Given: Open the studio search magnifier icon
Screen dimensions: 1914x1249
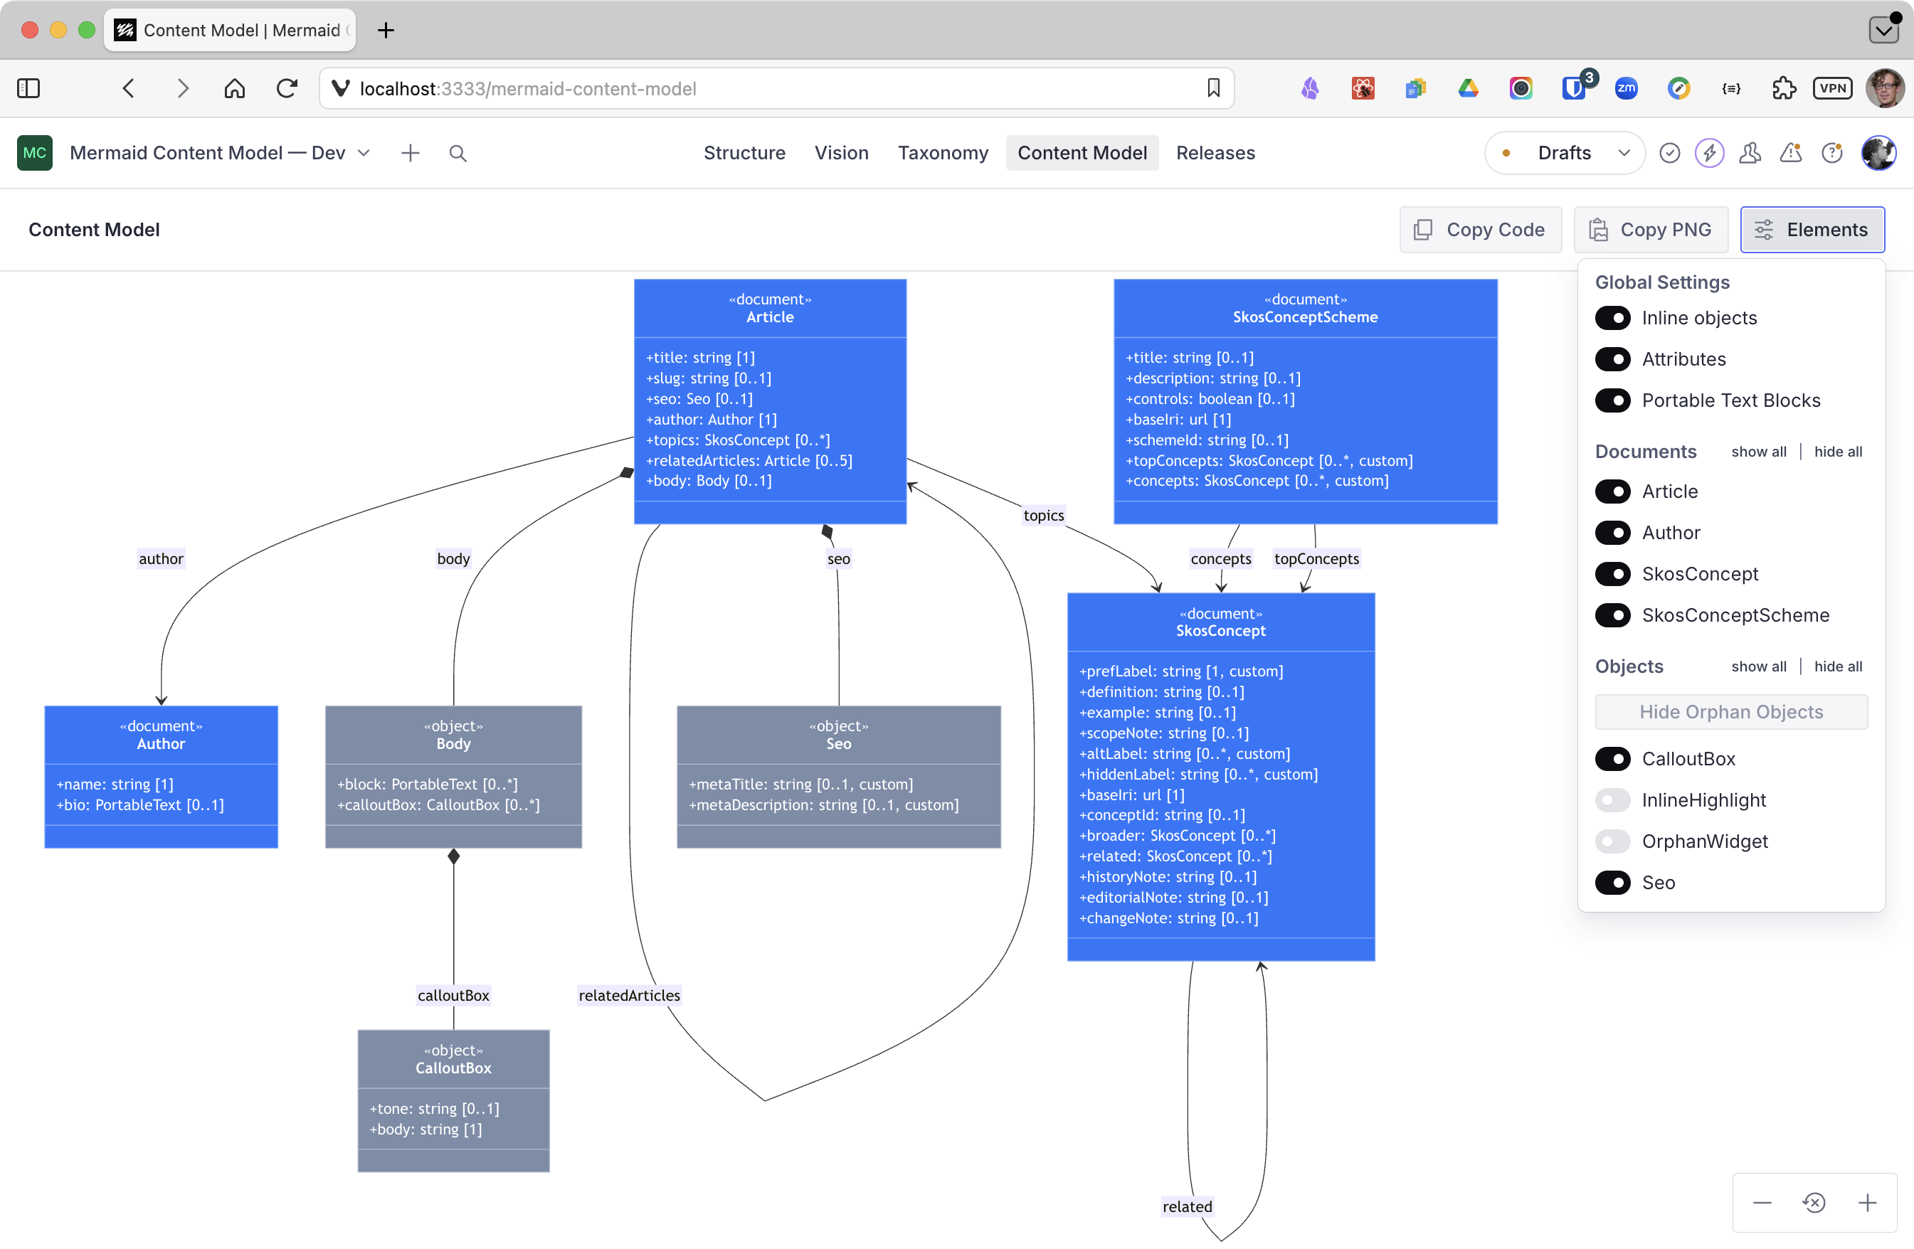Looking at the screenshot, I should (x=458, y=153).
